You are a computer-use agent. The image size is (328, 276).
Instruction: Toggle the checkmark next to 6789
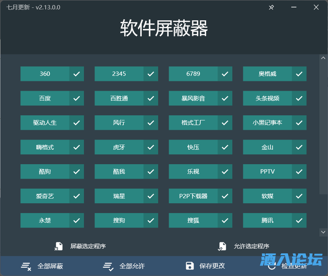pos(225,74)
